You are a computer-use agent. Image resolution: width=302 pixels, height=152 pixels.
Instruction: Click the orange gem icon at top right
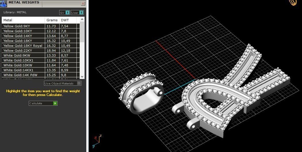click(293, 3)
